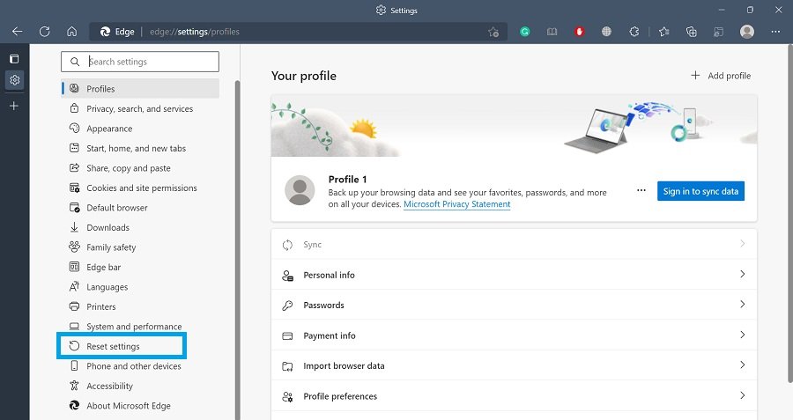
Task: Open Start, home, and new tabs
Action: coord(136,148)
